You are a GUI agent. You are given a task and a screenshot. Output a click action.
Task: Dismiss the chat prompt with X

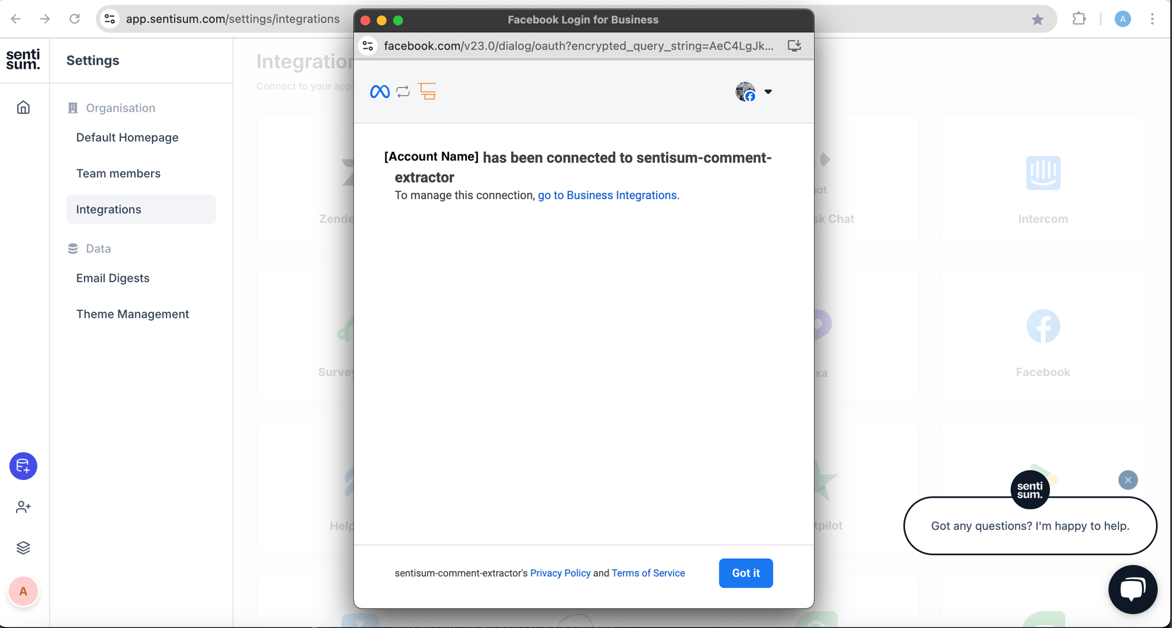click(x=1128, y=480)
